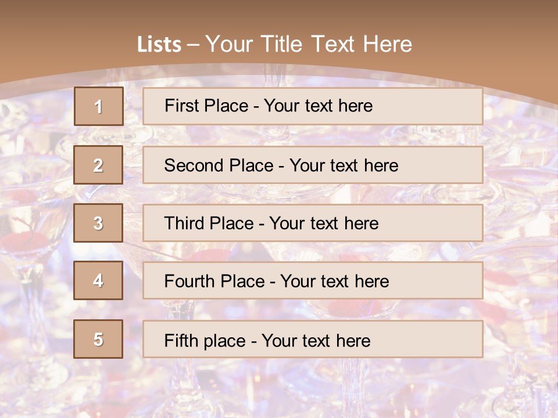
Task: Select the number 4 box
Action: 98,280
